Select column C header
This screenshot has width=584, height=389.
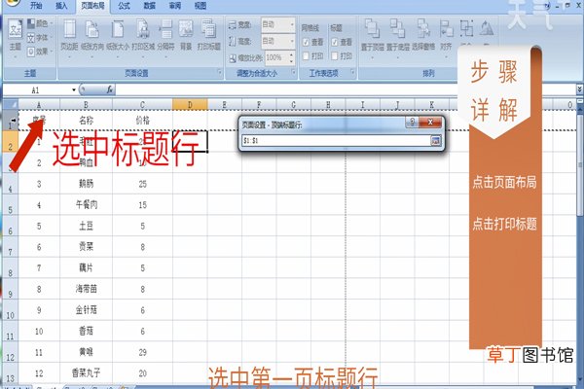(x=143, y=105)
